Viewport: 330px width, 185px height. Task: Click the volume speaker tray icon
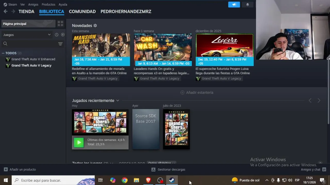point(290,180)
